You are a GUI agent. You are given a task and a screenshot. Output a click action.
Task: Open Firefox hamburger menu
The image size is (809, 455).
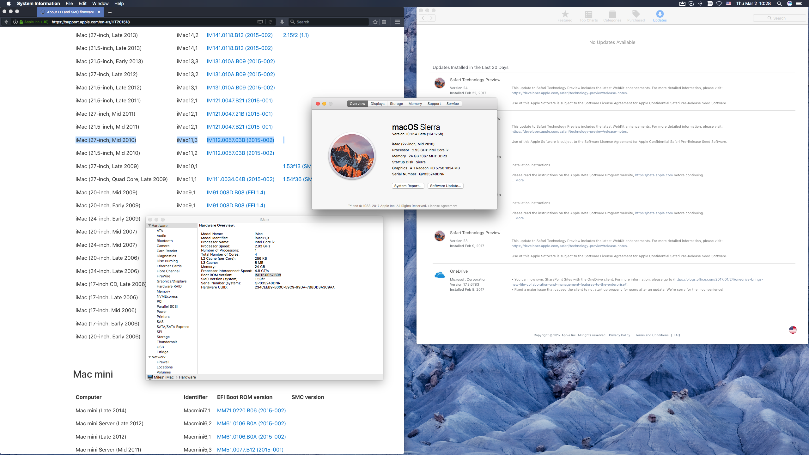point(398,22)
